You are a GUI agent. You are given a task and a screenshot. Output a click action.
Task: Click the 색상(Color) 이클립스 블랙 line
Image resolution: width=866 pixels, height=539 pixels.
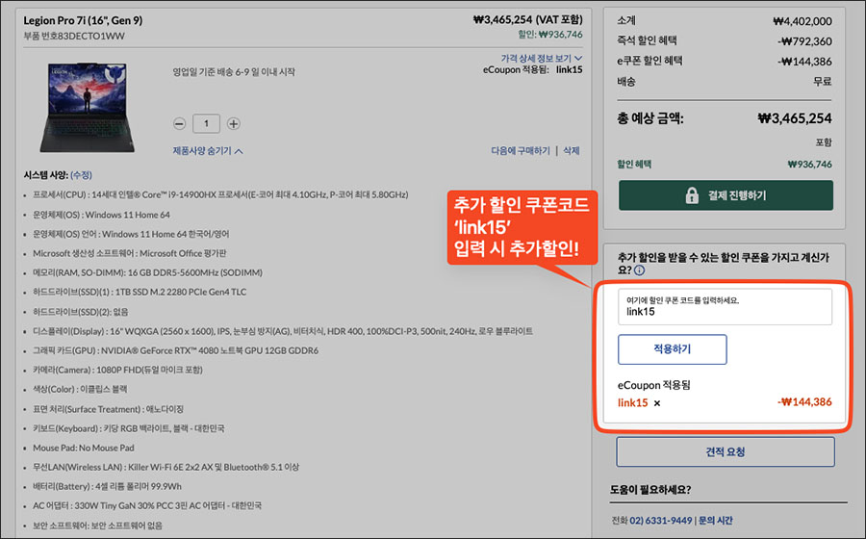80,389
